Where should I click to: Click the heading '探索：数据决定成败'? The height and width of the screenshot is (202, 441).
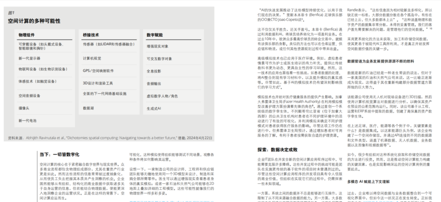coord(277,150)
